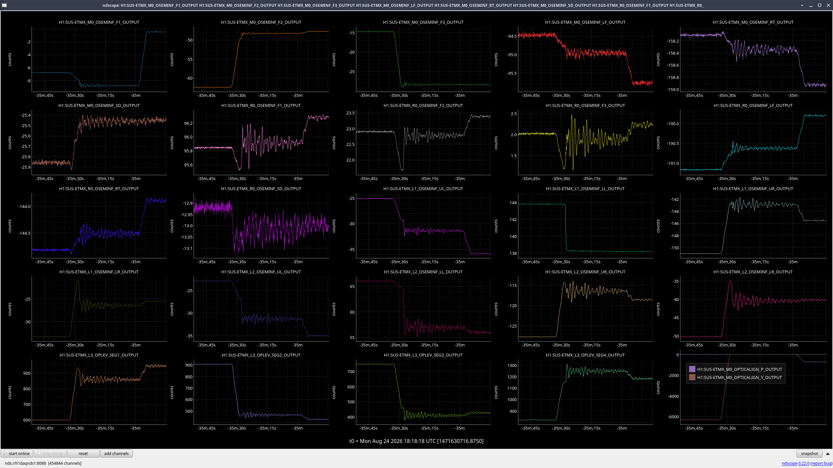This screenshot has width=833, height=468.
Task: Click the H1:SUS-ETMX_M0_OSEMINF_LF_OUTPUT plot title
Action: coord(585,22)
